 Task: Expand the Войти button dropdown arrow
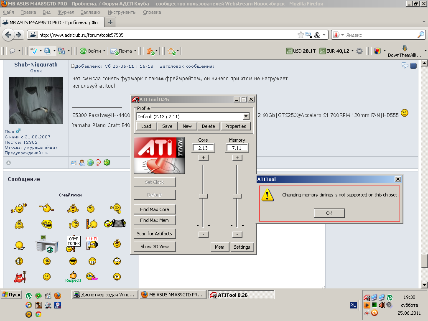click(x=104, y=51)
